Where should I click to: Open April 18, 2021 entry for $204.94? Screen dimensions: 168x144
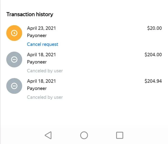pos(41,81)
